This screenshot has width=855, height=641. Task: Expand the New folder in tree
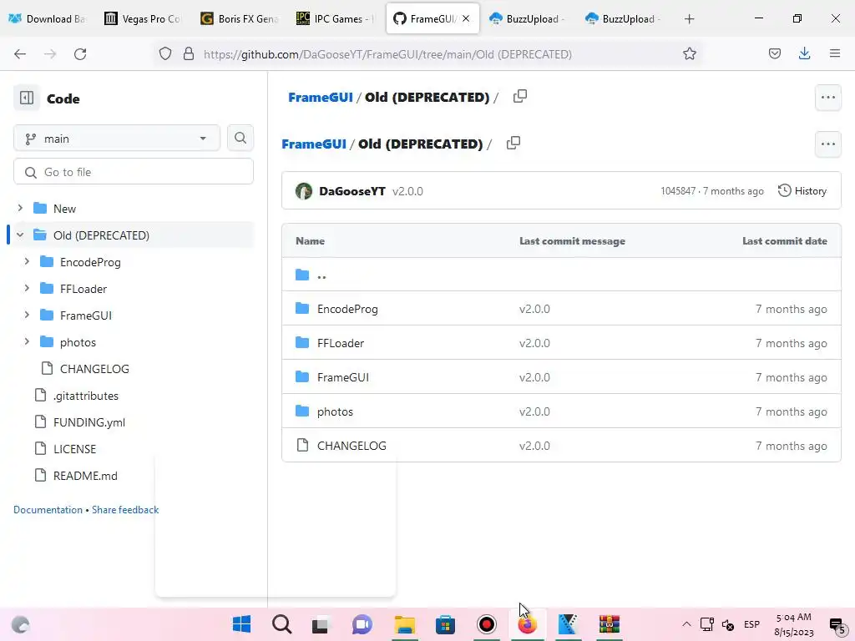(20, 208)
